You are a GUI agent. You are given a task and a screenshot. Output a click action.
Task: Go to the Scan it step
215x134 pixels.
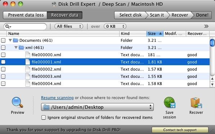pyautogui.click(x=157, y=15)
